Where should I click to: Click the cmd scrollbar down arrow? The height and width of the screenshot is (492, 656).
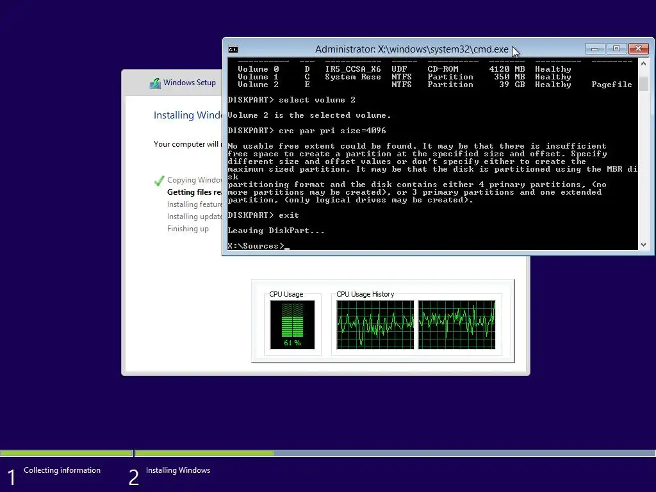click(x=643, y=245)
